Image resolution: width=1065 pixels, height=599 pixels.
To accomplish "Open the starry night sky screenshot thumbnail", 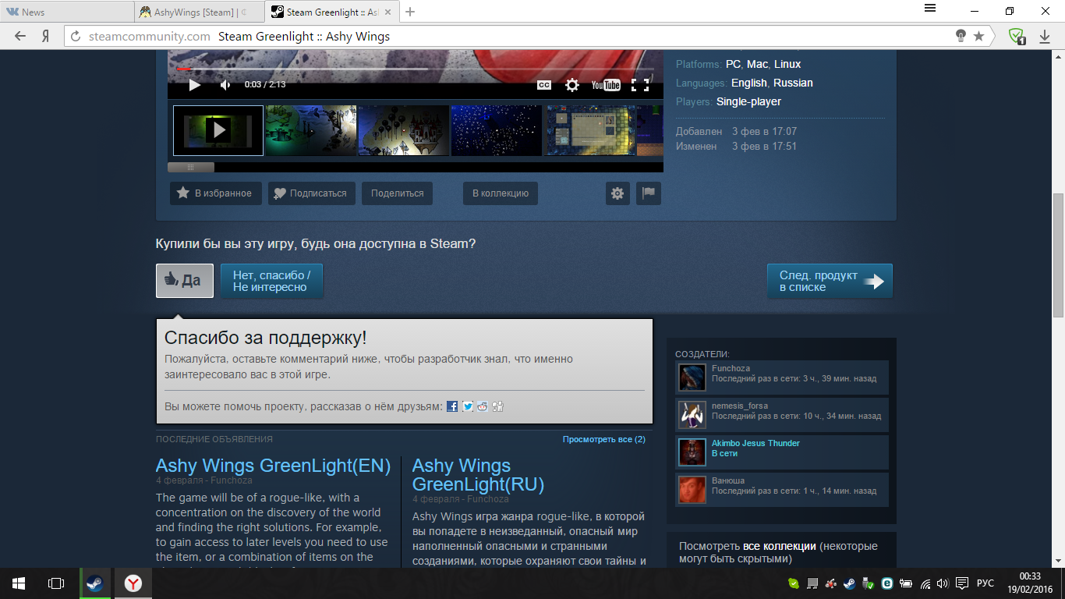I will point(497,130).
